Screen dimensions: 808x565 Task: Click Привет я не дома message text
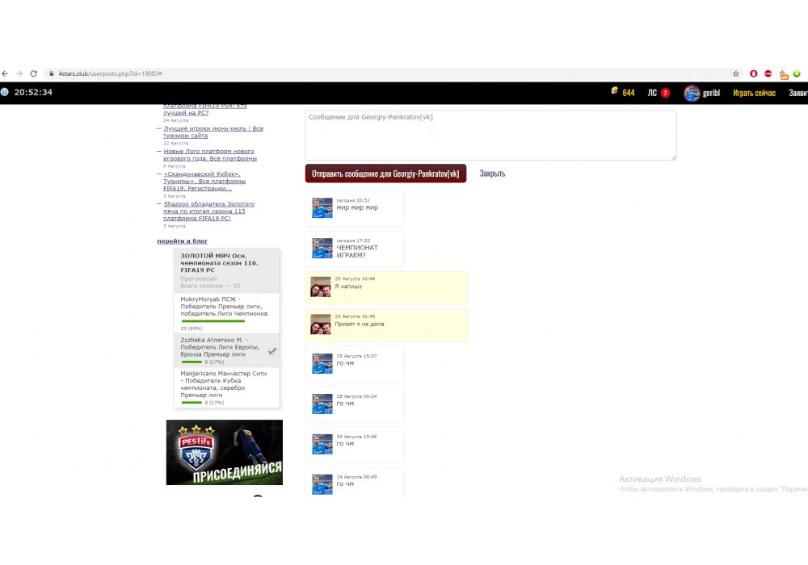pyautogui.click(x=360, y=324)
